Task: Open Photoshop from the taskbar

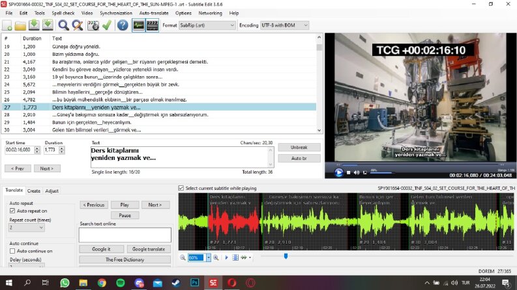Action: pos(194,283)
